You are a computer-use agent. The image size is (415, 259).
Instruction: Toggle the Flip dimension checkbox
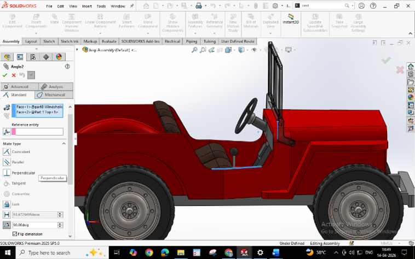[x=15, y=234]
